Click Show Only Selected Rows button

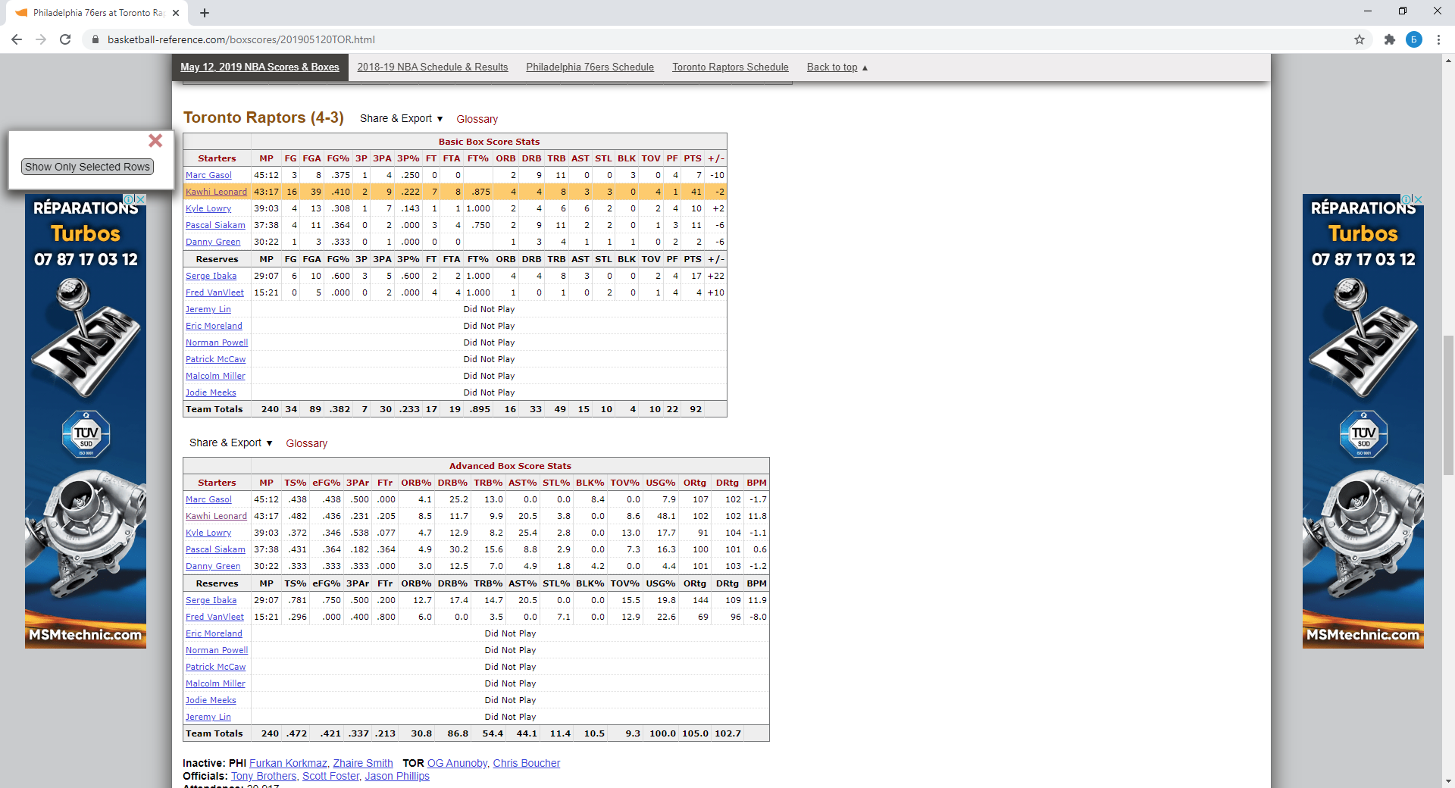click(87, 167)
